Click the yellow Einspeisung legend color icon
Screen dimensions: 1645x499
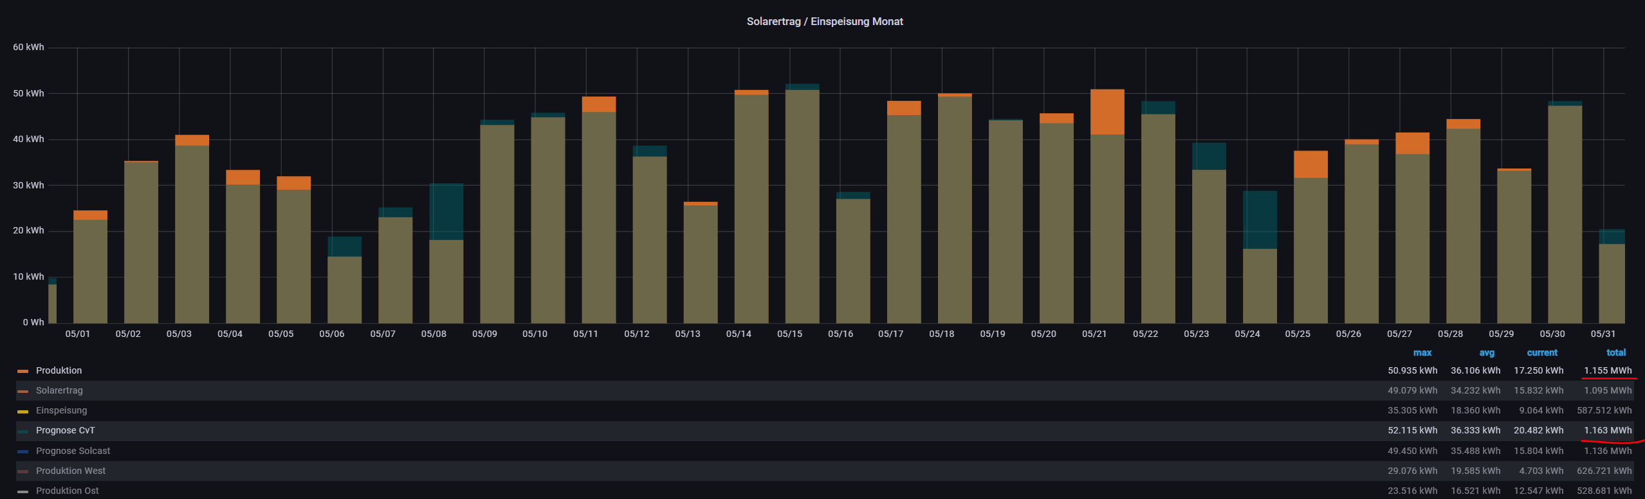point(23,411)
